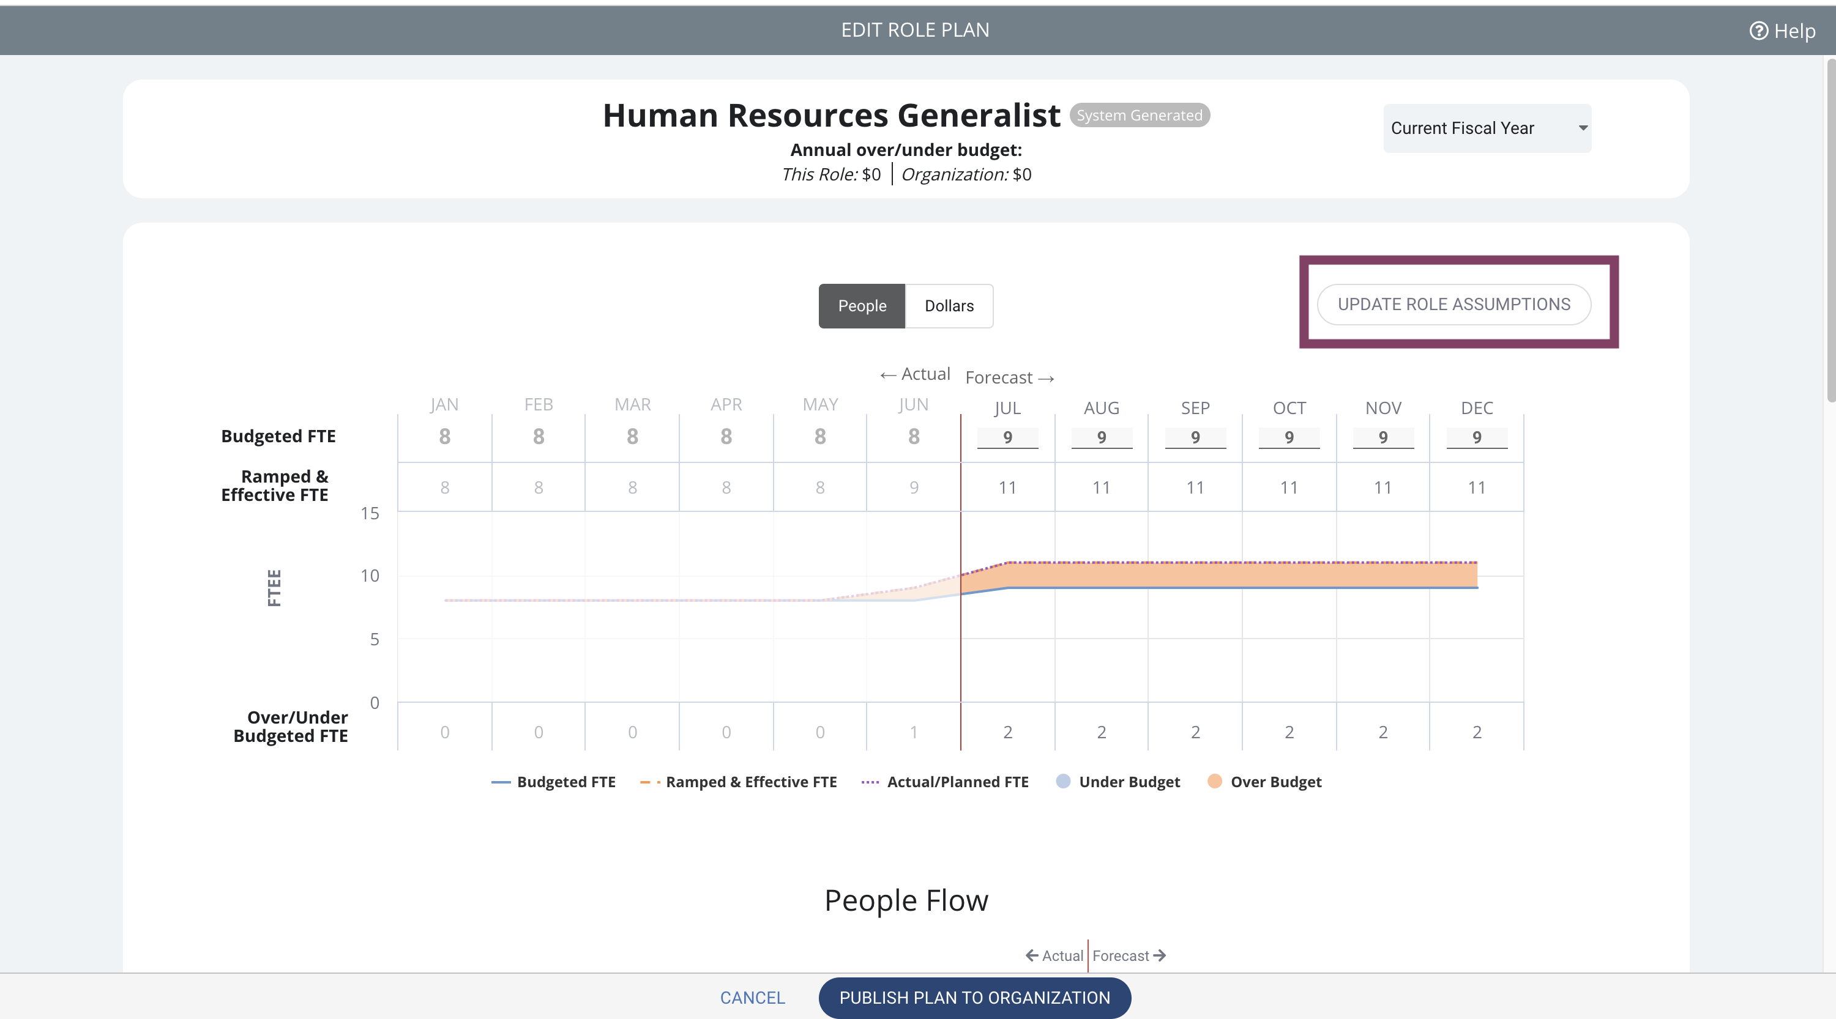
Task: Click the Forecast arrow label above JUL
Action: (x=1010, y=377)
